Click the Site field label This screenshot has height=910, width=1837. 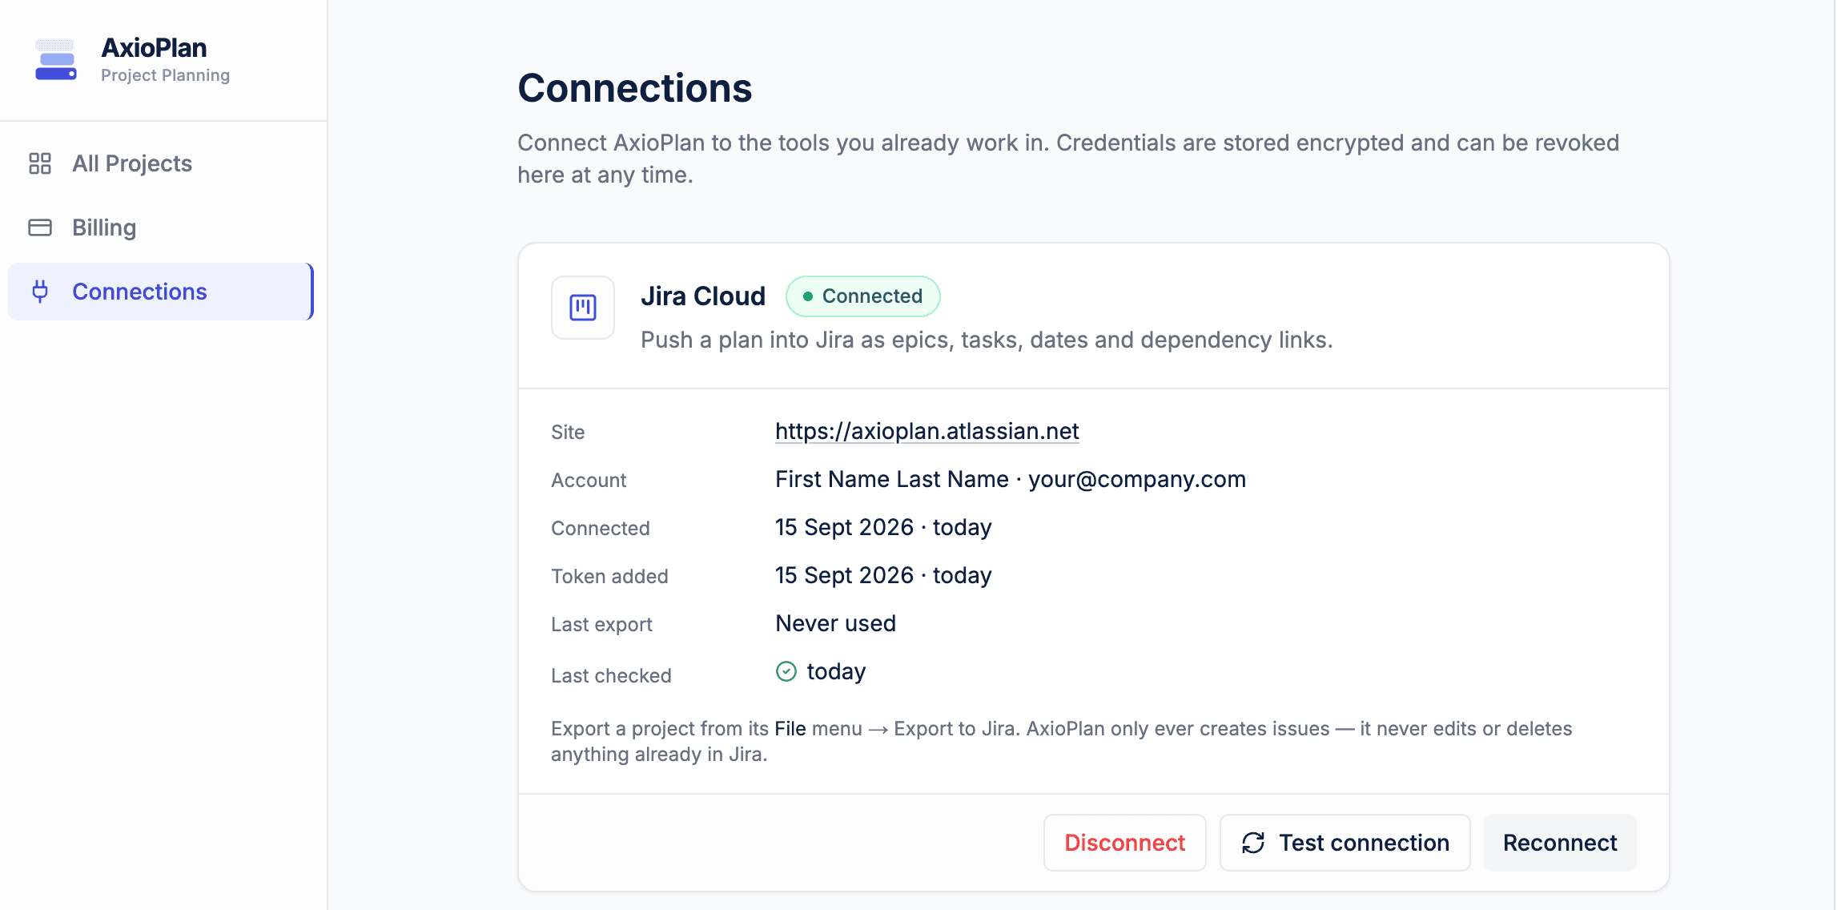click(x=568, y=432)
